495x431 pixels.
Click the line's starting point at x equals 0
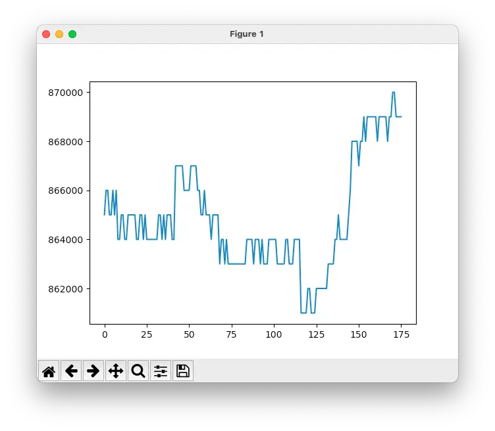pyautogui.click(x=105, y=215)
